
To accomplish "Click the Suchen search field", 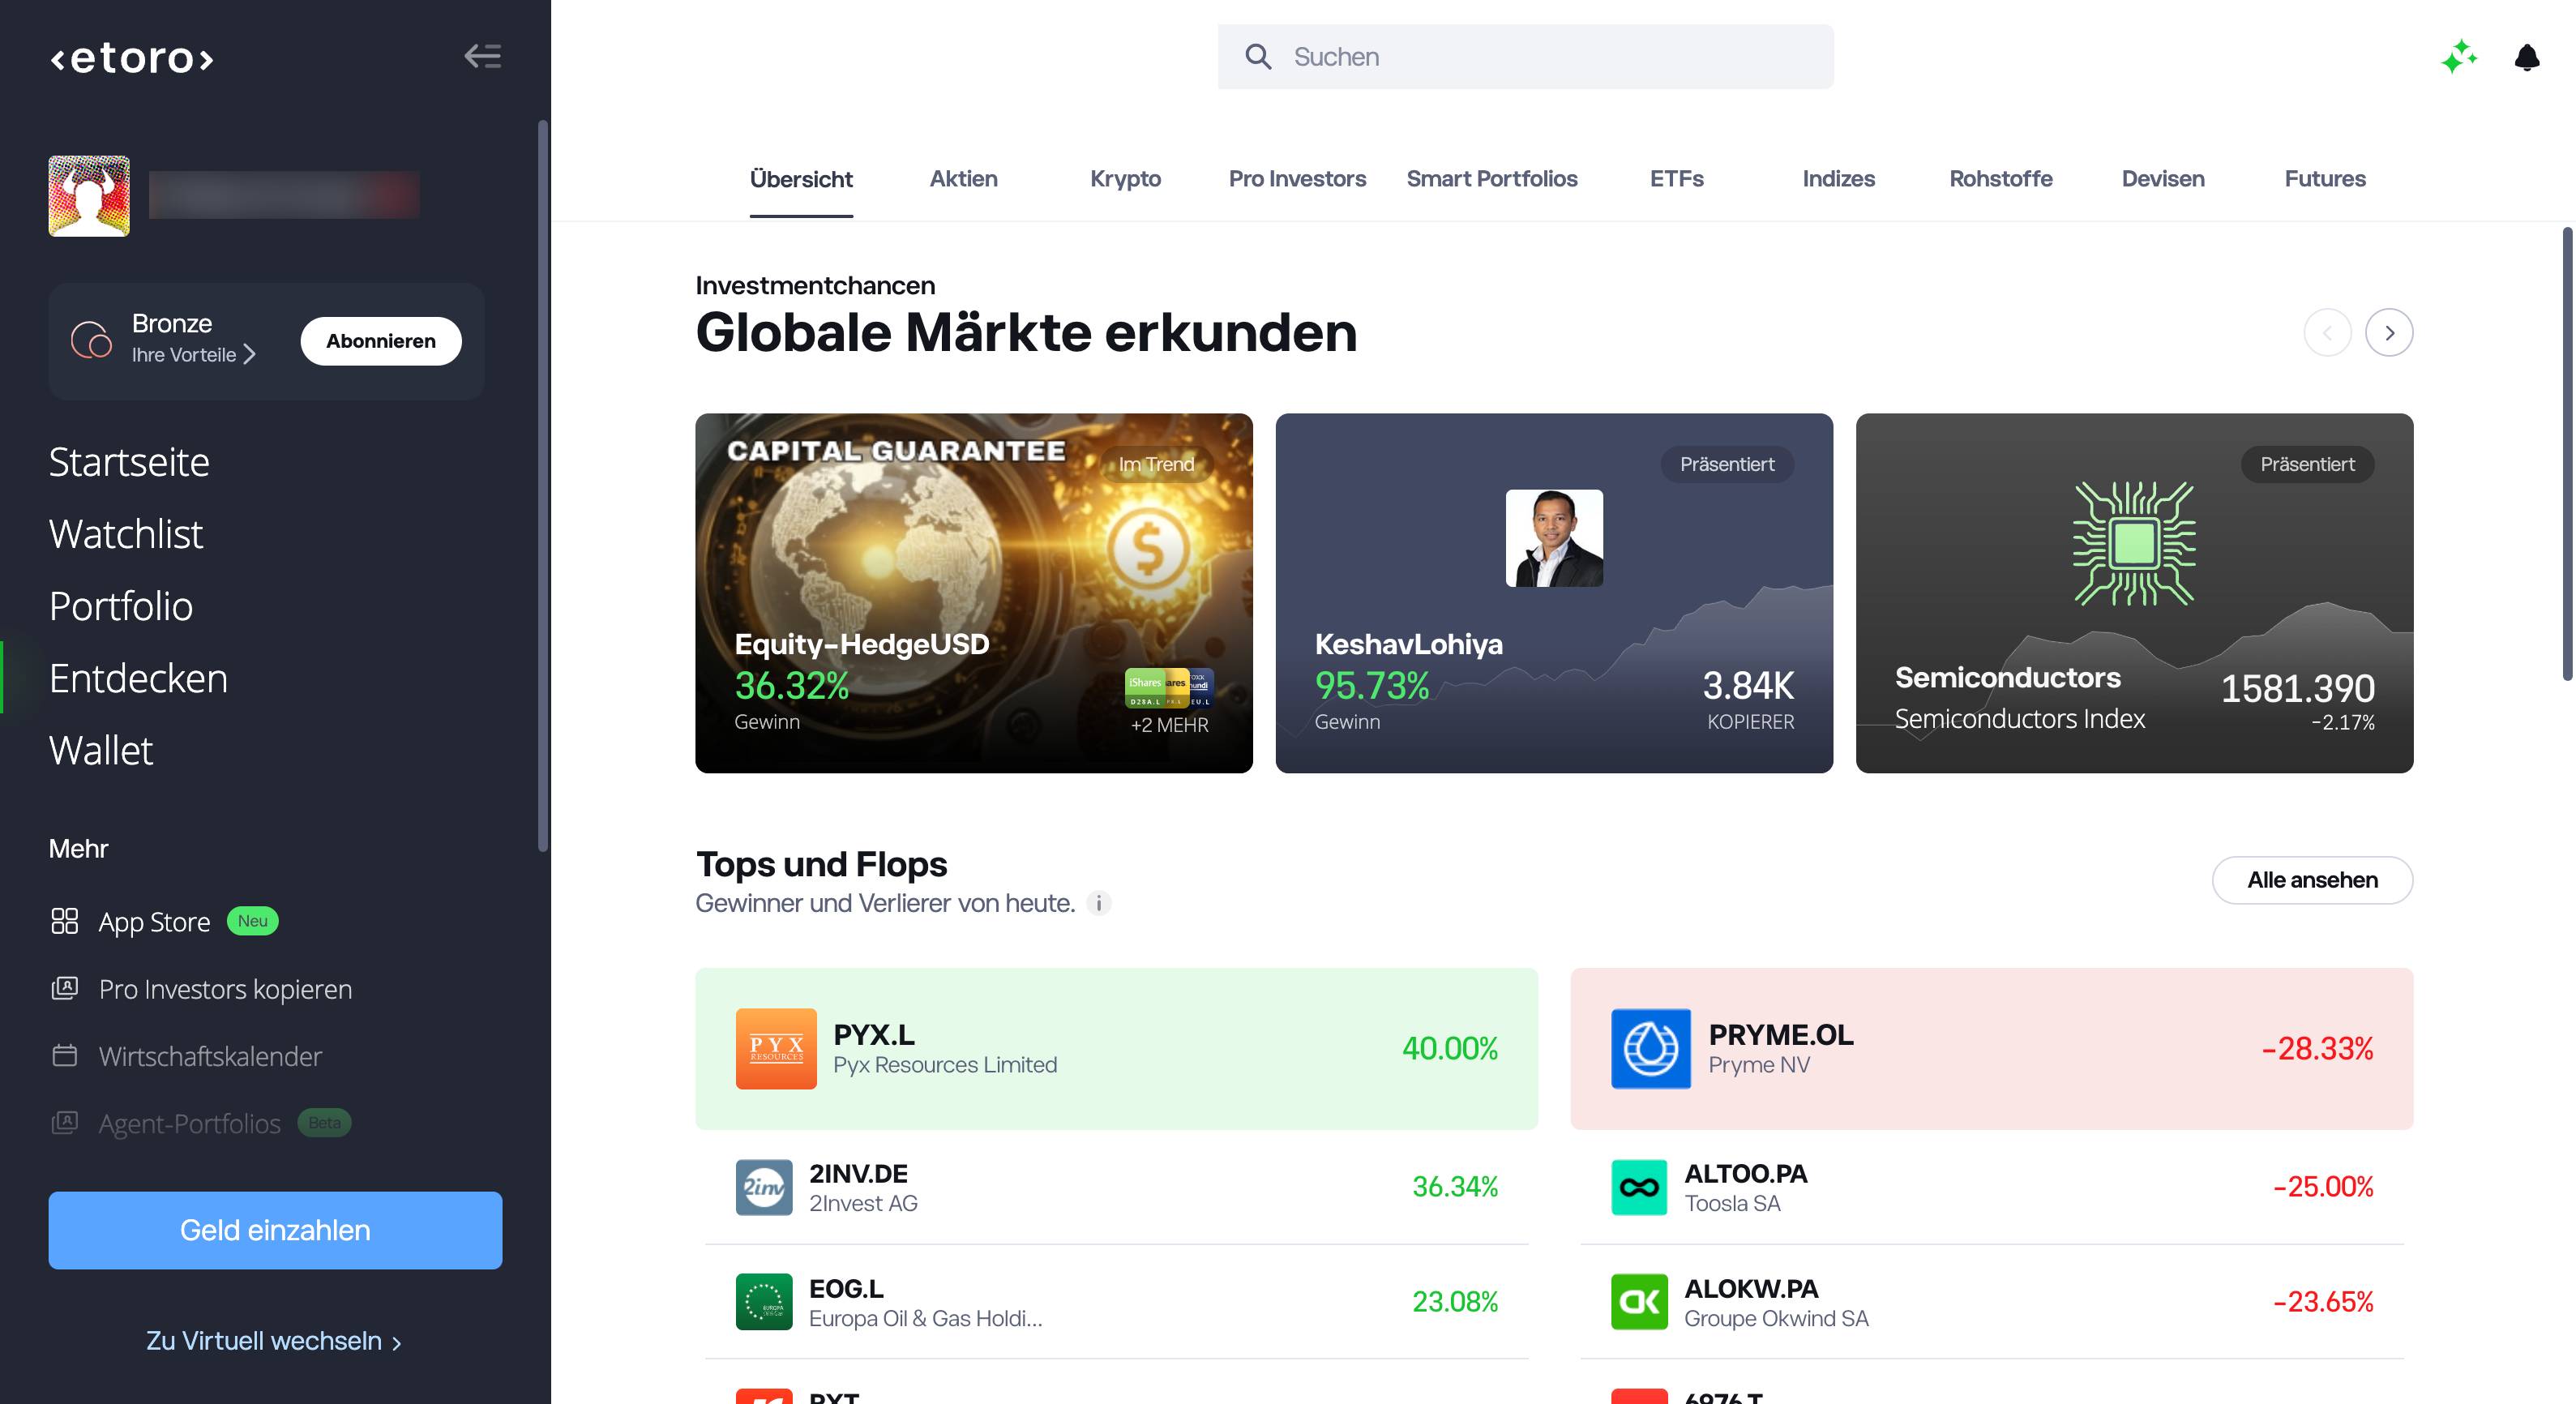I will 1525,57.
